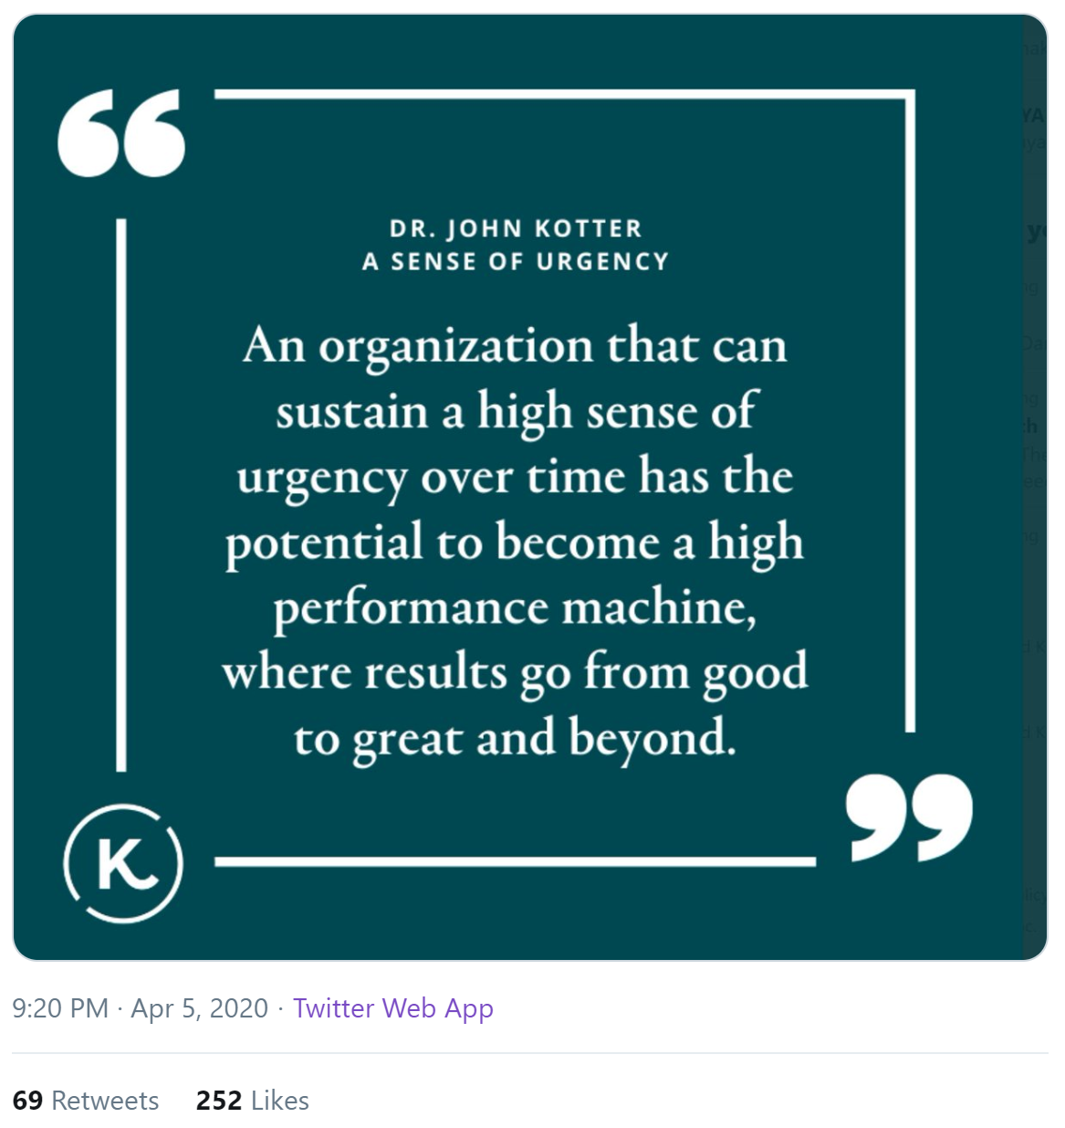Click the circular Kotter K logo
This screenshot has width=1065, height=1128.
click(x=123, y=863)
